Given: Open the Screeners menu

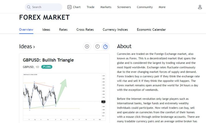Looking at the screenshot, I should pos(124,7).
